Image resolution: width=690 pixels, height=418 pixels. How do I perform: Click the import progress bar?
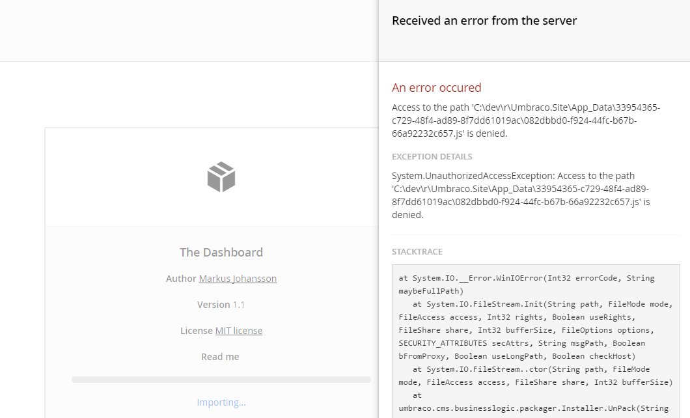point(221,380)
